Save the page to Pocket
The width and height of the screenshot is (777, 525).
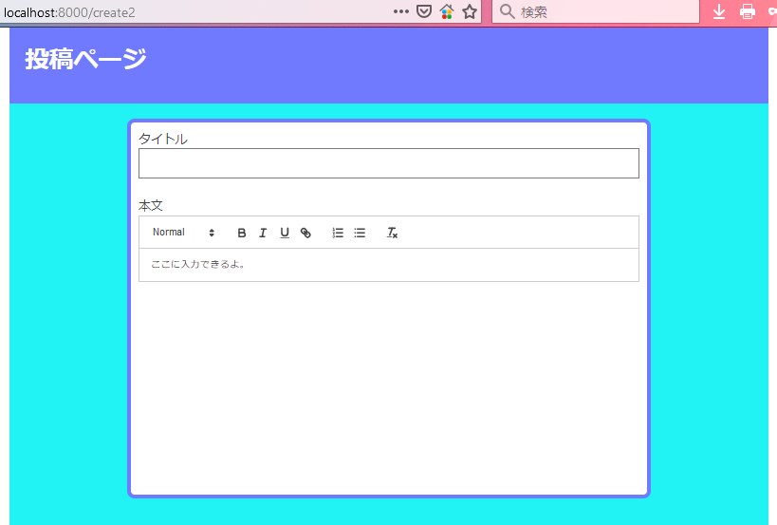tap(424, 11)
